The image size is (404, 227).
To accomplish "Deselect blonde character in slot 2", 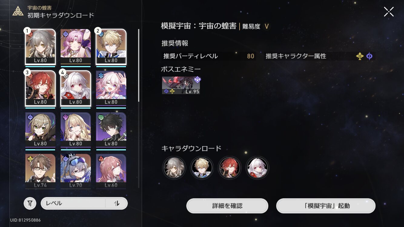I will 111,47.
